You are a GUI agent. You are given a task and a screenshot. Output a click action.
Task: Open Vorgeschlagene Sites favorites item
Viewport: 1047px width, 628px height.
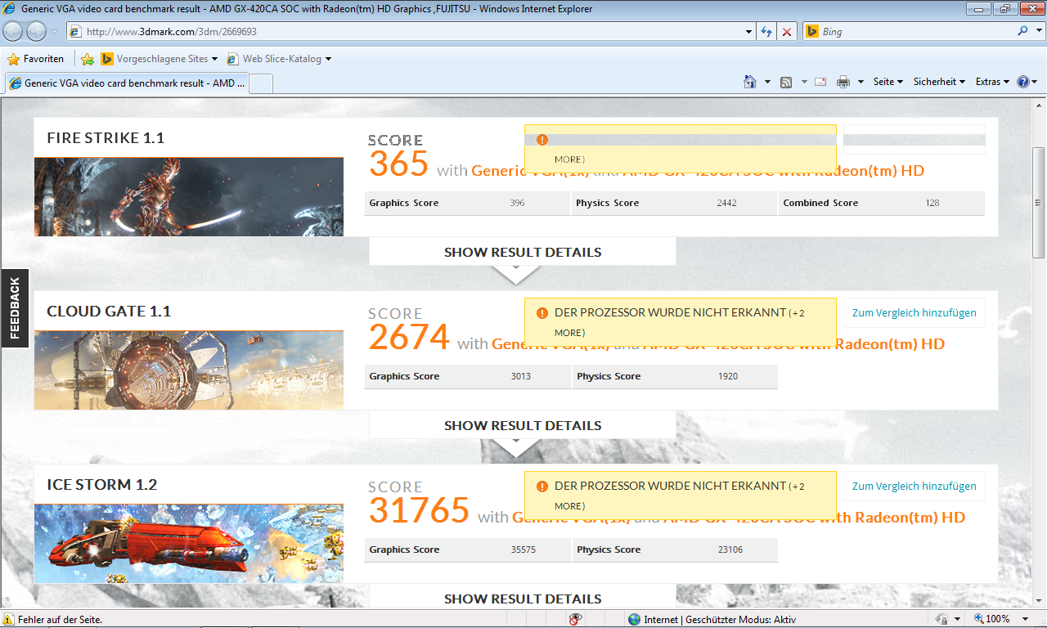click(x=160, y=59)
